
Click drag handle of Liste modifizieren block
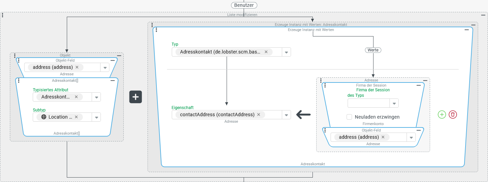(3, 15)
